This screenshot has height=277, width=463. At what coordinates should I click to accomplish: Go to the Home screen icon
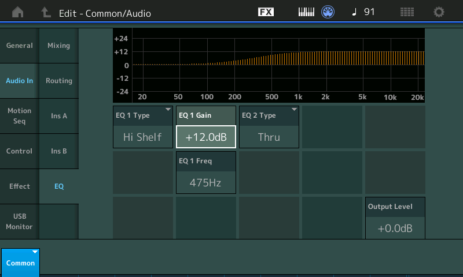18,12
